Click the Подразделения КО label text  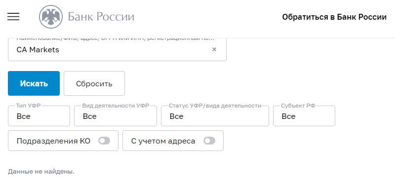pos(53,141)
